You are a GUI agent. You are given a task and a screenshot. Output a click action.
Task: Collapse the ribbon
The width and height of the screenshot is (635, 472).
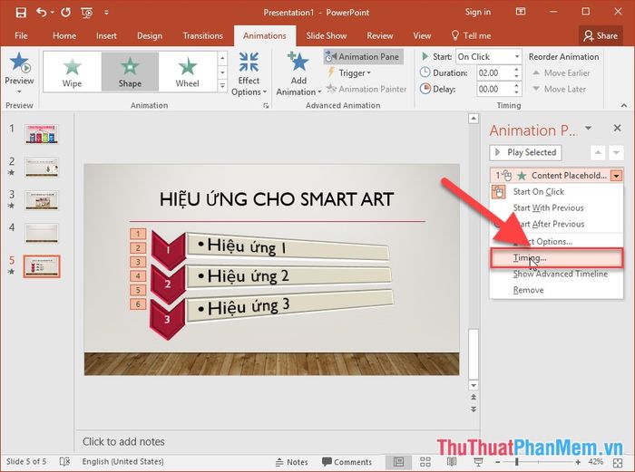624,106
